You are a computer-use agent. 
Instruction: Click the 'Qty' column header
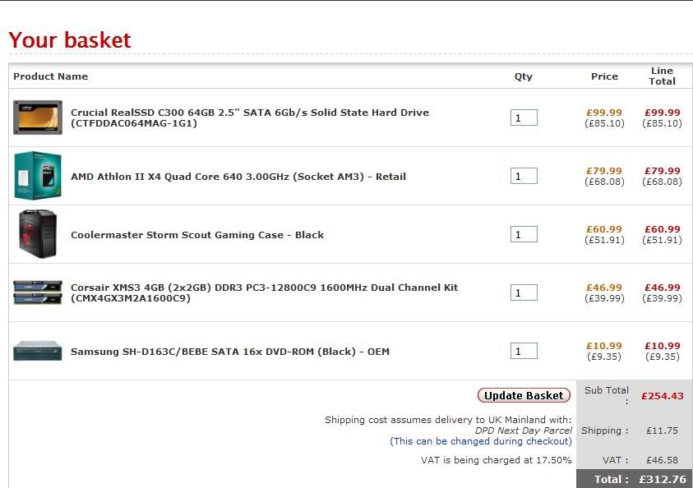pos(524,76)
